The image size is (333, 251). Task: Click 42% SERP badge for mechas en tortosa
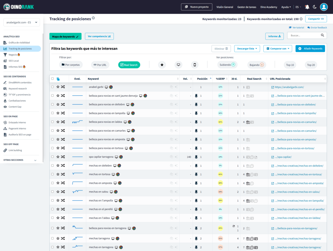click(220, 174)
